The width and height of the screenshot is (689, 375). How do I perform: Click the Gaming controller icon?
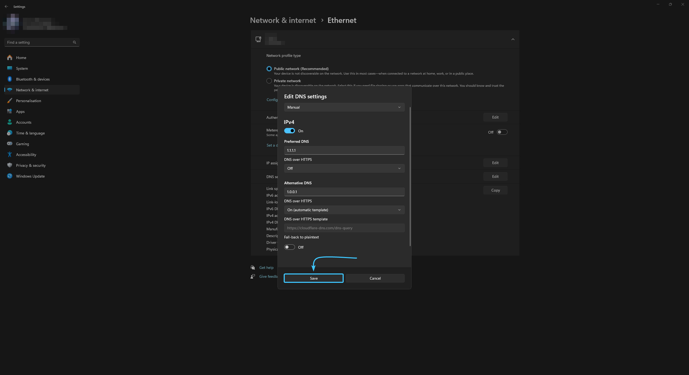10,144
